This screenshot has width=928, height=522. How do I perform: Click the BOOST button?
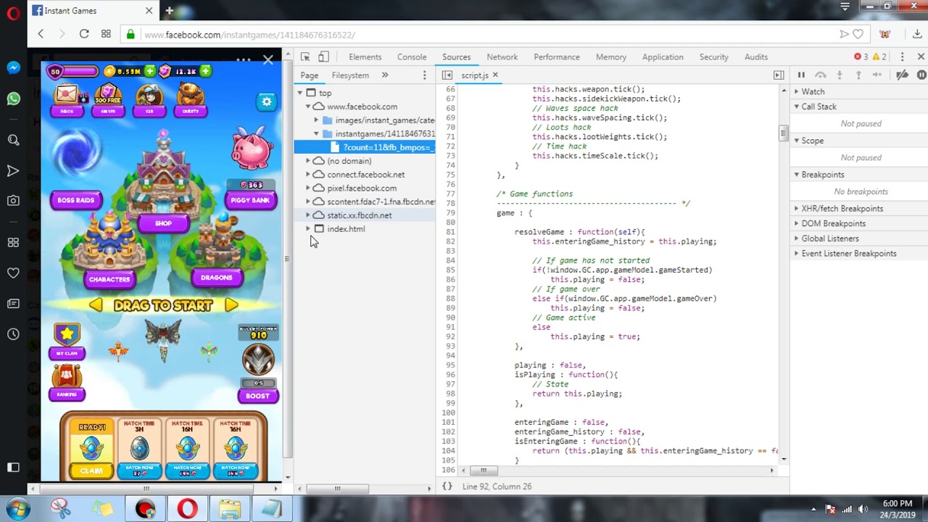click(x=257, y=396)
